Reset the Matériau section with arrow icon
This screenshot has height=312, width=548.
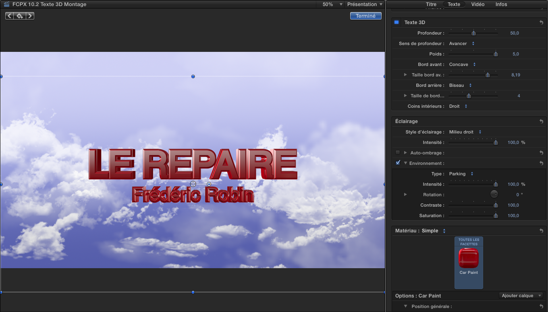coord(541,231)
